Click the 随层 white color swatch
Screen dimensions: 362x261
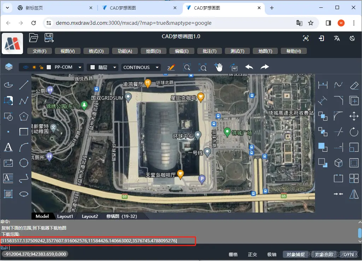(x=93, y=67)
